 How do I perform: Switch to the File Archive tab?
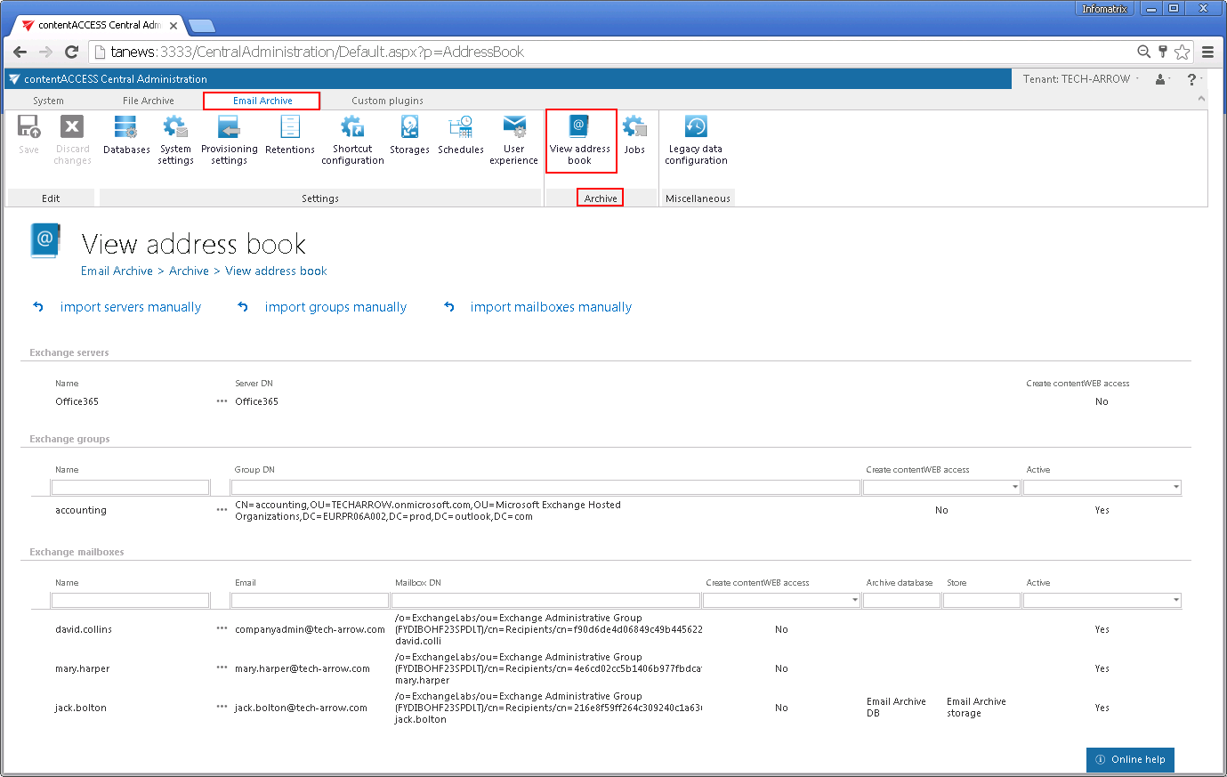(x=149, y=101)
